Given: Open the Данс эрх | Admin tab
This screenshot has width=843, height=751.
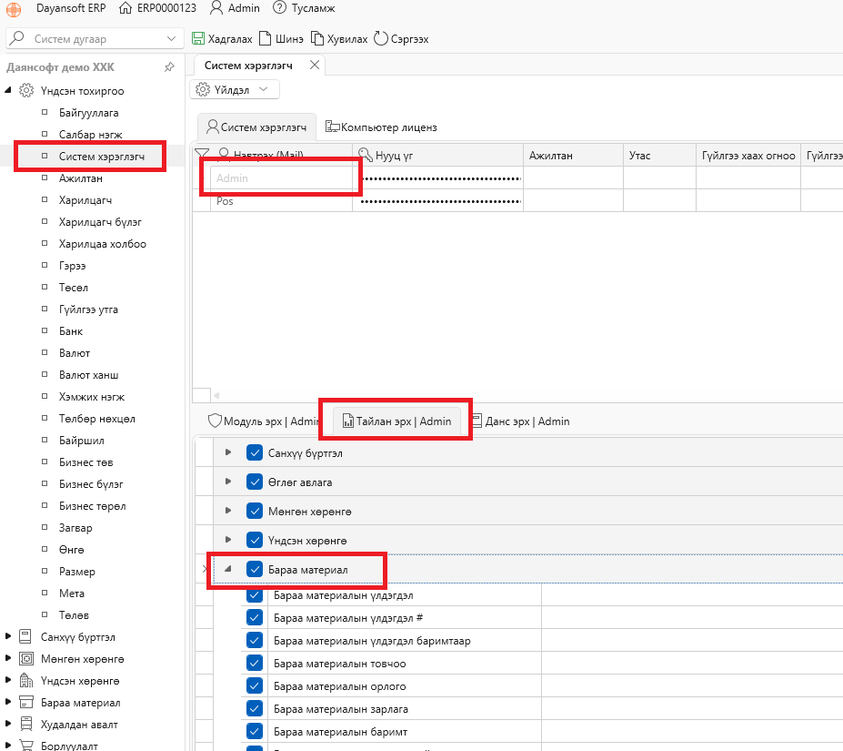Looking at the screenshot, I should (520, 421).
